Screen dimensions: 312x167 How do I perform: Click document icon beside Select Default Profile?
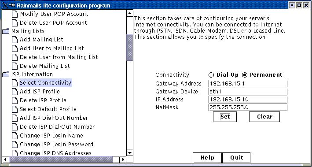[15, 109]
